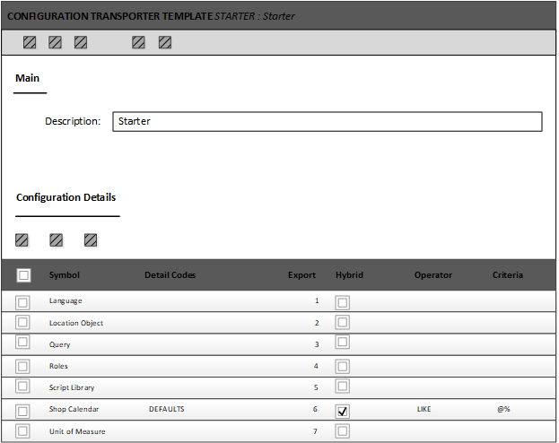This screenshot has width=559, height=443.
Task: Click the fourth icon in the top toolbar
Action: tap(138, 42)
